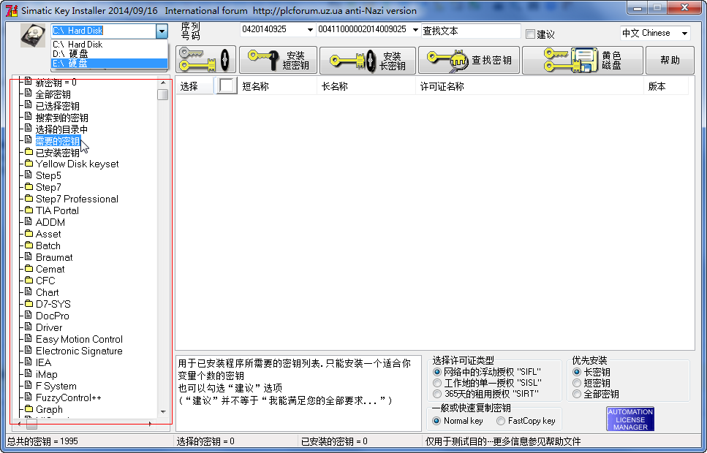
Task: Select 已选择密钥 tree item
Action: click(57, 106)
